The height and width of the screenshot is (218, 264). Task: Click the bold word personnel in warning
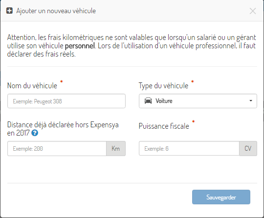pos(80,46)
